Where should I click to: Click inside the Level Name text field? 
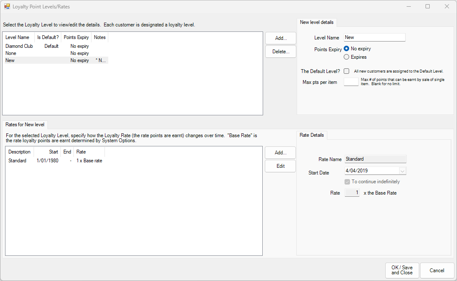click(374, 37)
